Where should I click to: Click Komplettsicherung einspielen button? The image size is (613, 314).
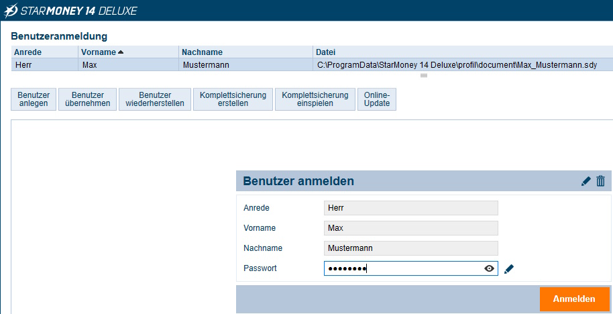tap(315, 99)
